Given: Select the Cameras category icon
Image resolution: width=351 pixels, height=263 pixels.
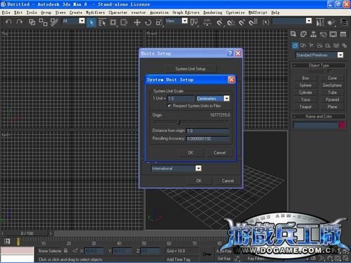Looking at the screenshot, I should 320,45.
